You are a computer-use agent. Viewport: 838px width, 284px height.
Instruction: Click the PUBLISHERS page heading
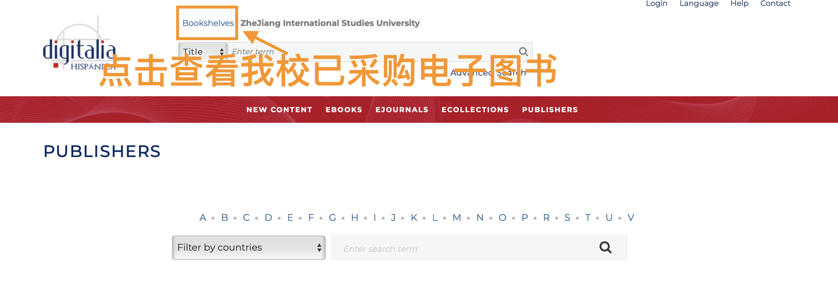102,151
